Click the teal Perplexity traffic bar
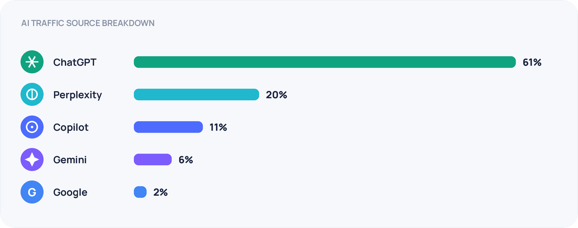This screenshot has height=228, width=578. pyautogui.click(x=197, y=95)
